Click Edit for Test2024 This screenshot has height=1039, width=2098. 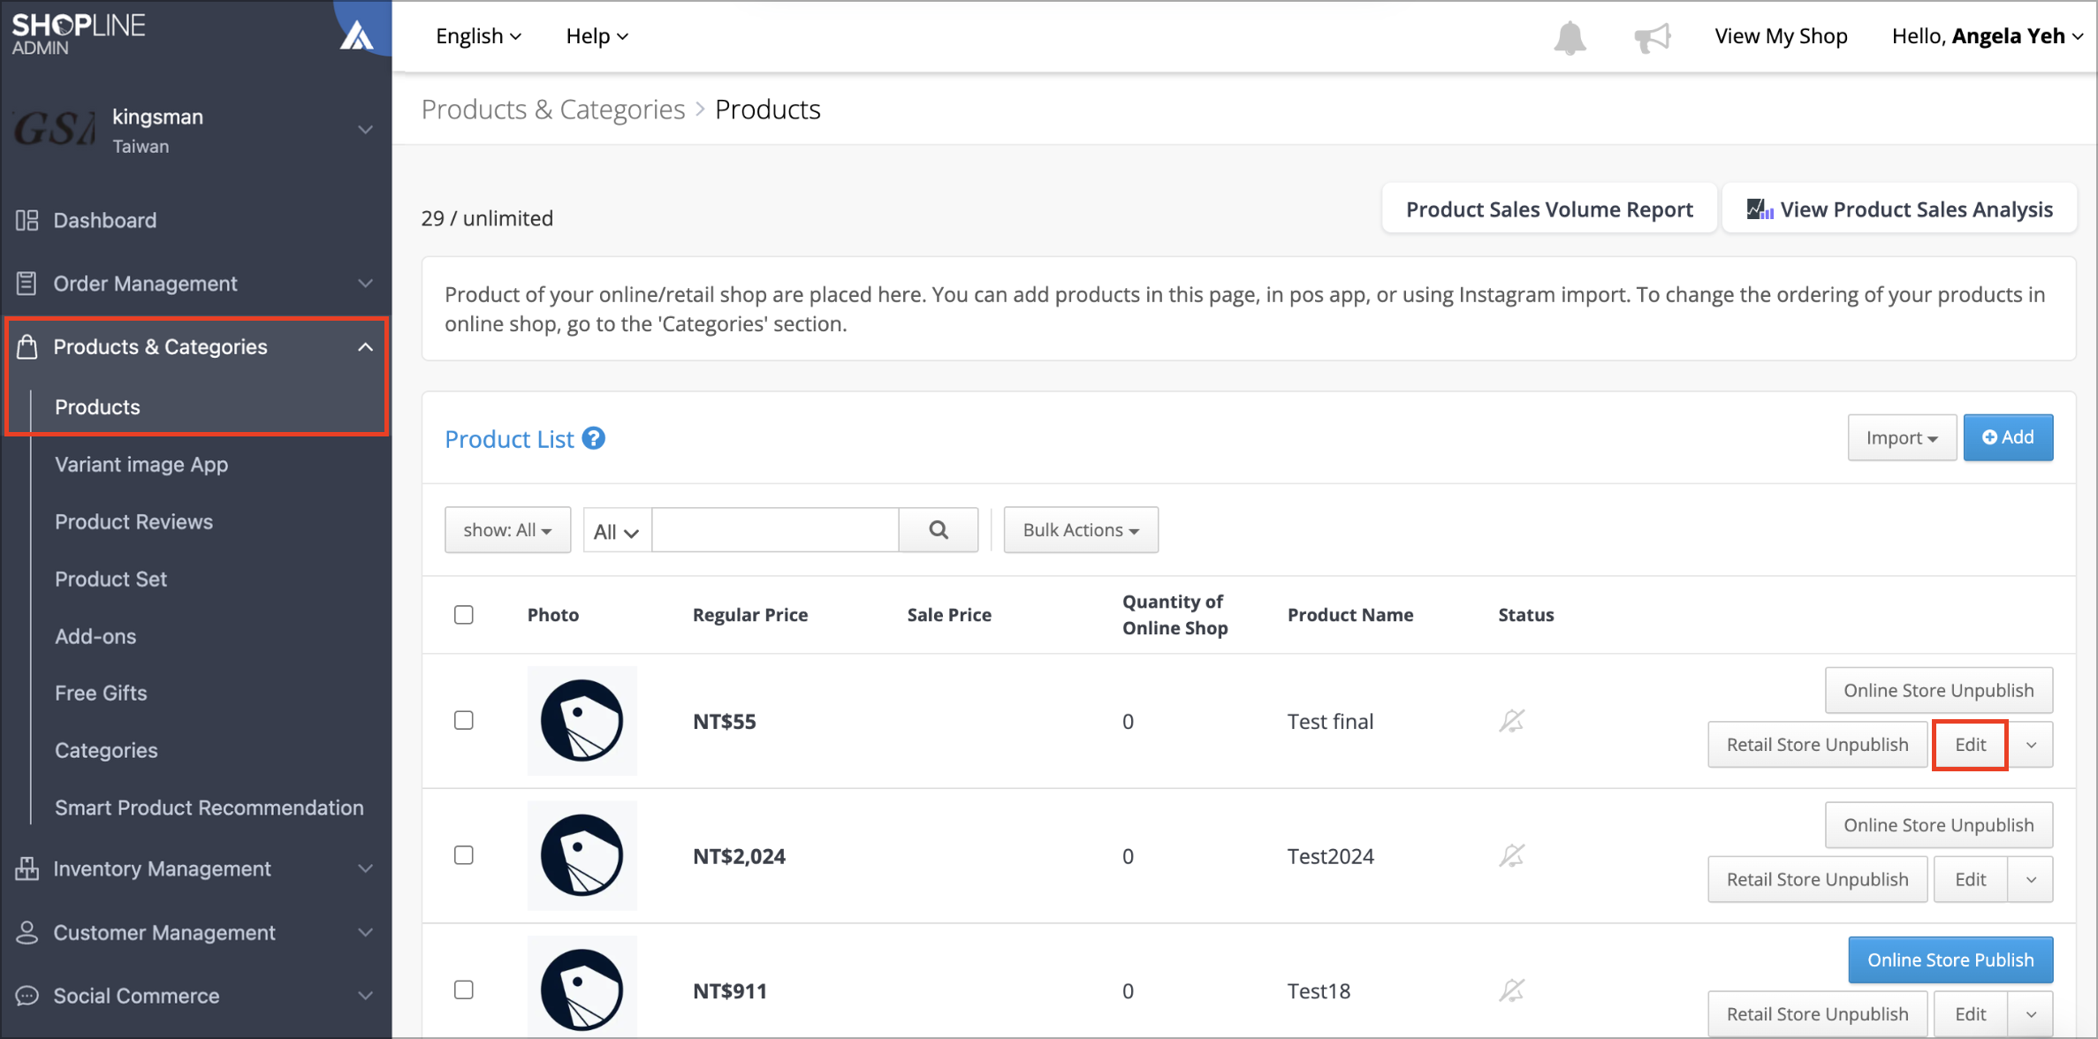click(1970, 880)
